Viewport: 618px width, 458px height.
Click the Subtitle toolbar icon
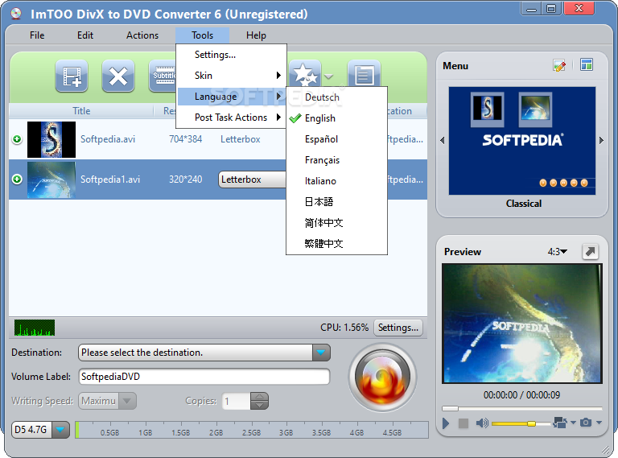click(163, 76)
